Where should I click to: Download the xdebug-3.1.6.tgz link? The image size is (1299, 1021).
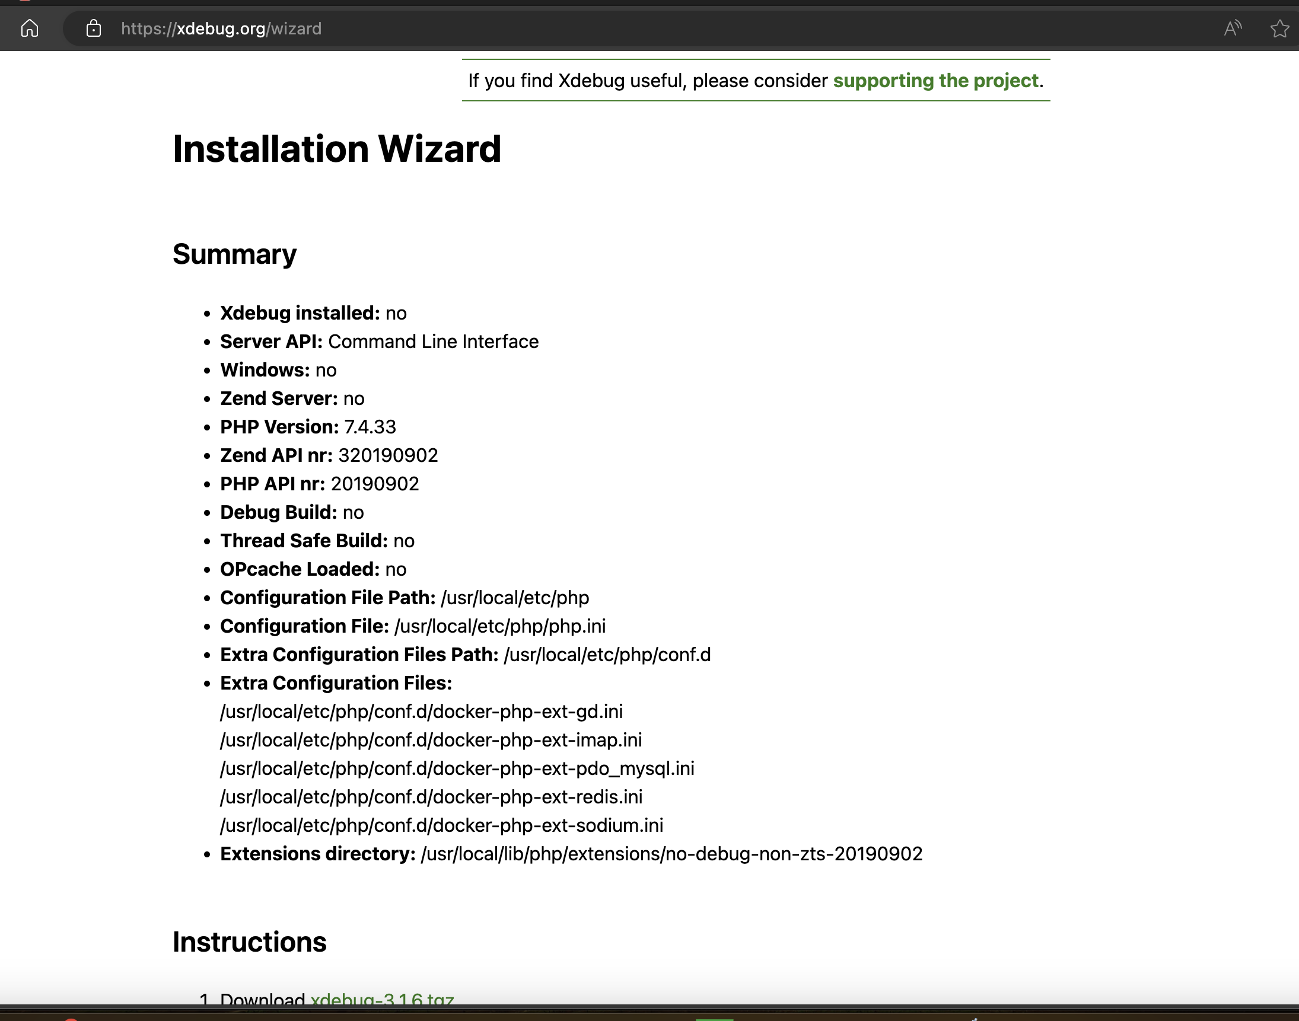point(381,998)
